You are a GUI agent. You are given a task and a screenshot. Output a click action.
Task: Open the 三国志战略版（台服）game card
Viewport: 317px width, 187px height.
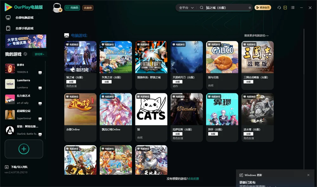(257, 65)
